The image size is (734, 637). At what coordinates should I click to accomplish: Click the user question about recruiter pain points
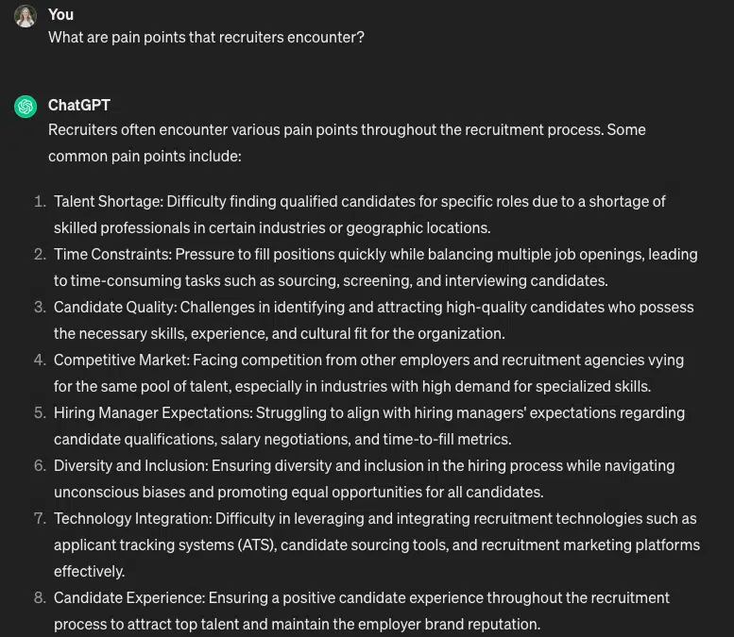click(206, 38)
